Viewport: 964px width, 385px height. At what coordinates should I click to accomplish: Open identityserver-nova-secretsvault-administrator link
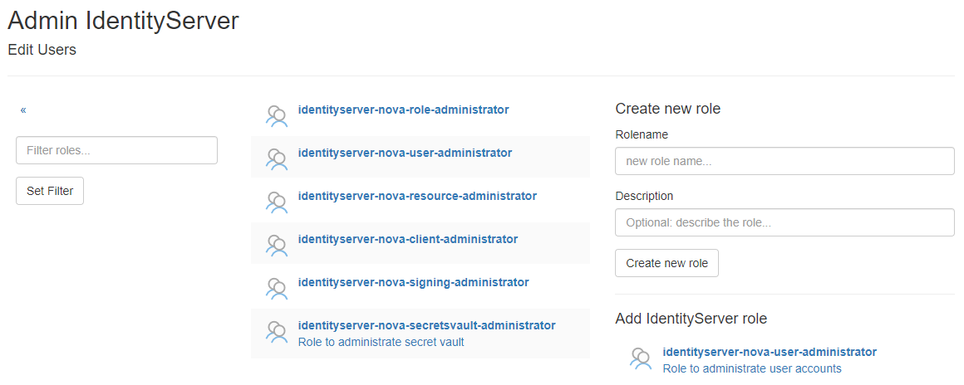[x=426, y=325]
